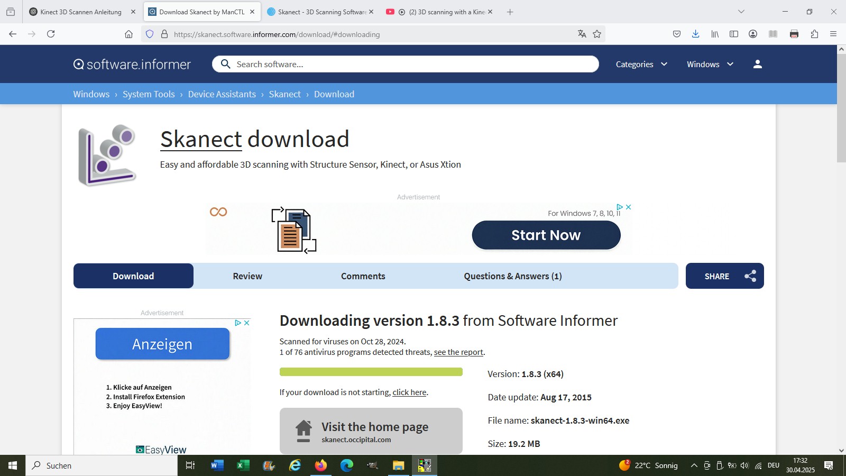This screenshot has width=846, height=476.
Task: Click the green download progress bar
Action: 371,372
